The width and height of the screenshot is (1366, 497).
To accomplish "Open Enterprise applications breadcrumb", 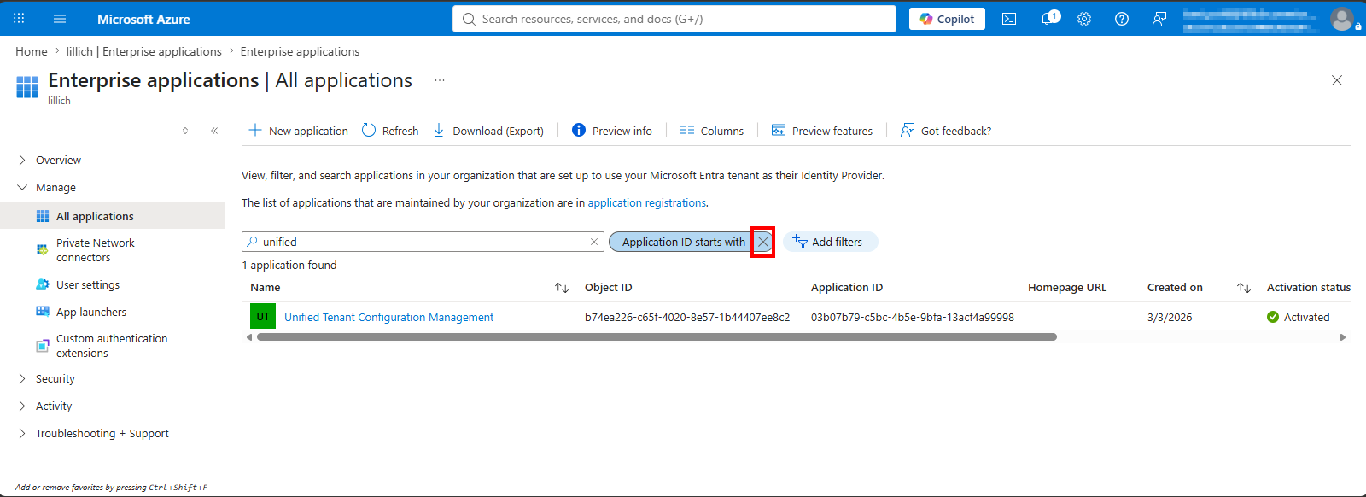I will pos(300,51).
